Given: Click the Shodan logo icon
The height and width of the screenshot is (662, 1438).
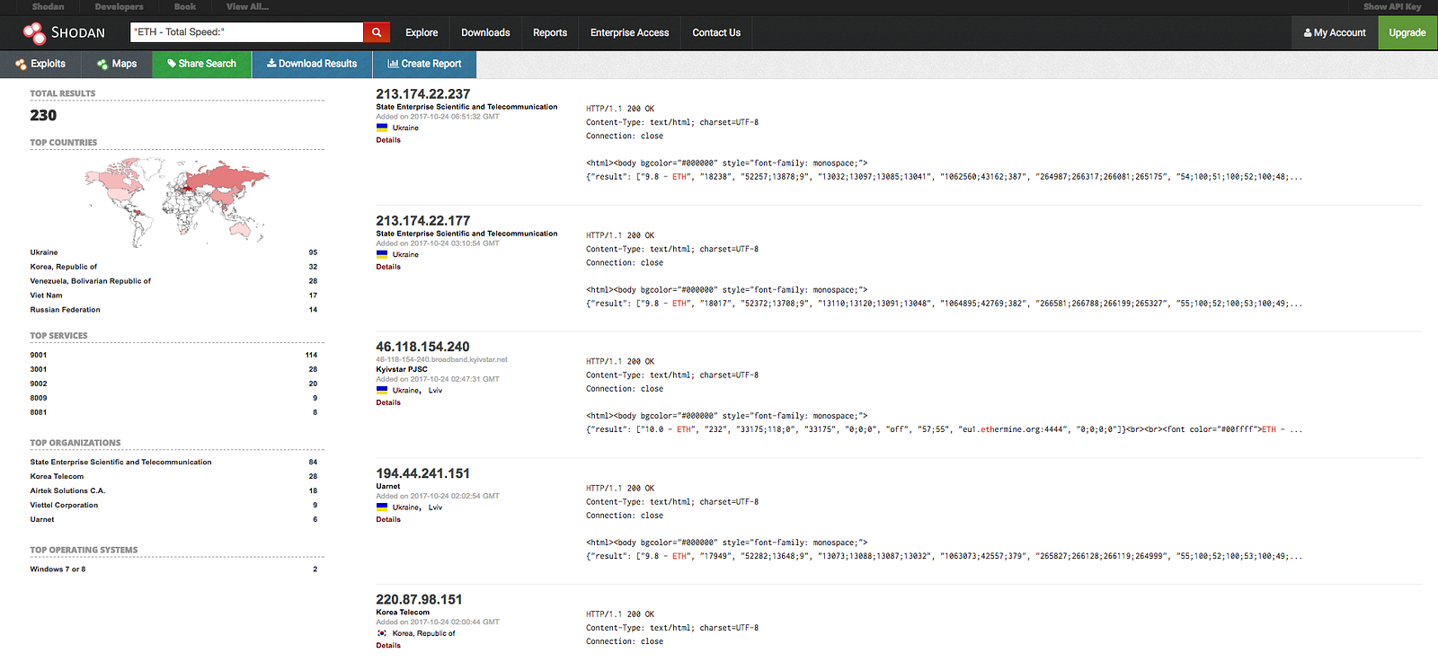Looking at the screenshot, I should 34,33.
